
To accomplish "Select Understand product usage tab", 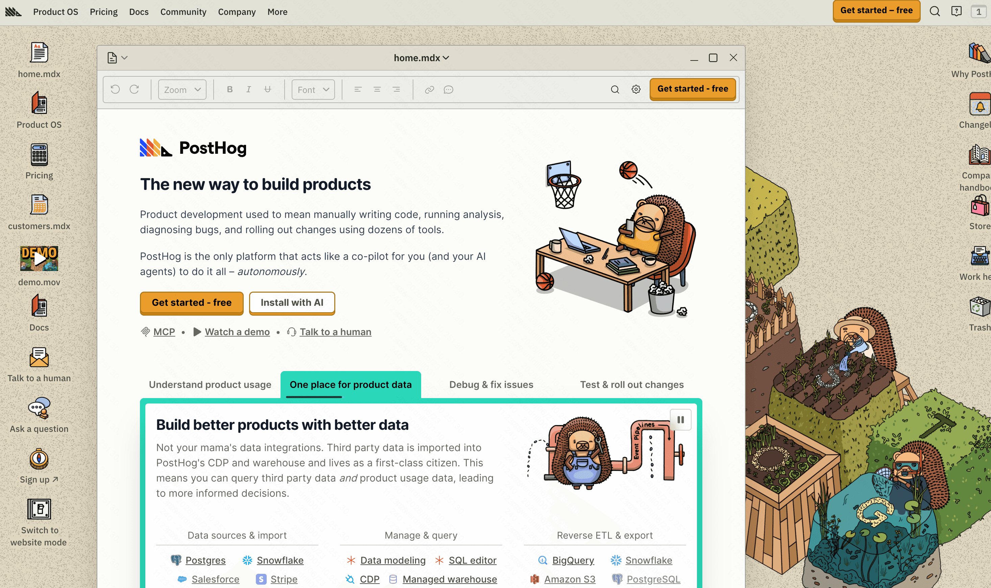I will coord(210,384).
